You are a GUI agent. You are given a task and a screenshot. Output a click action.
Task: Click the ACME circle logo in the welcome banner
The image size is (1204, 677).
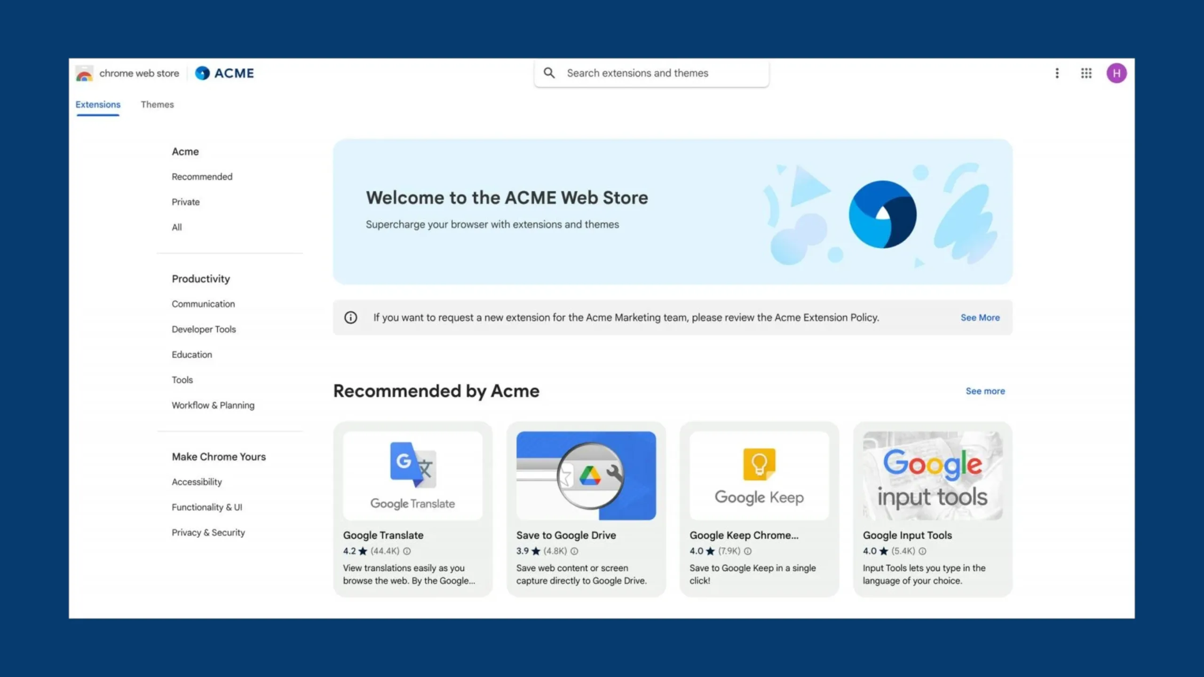pos(882,214)
